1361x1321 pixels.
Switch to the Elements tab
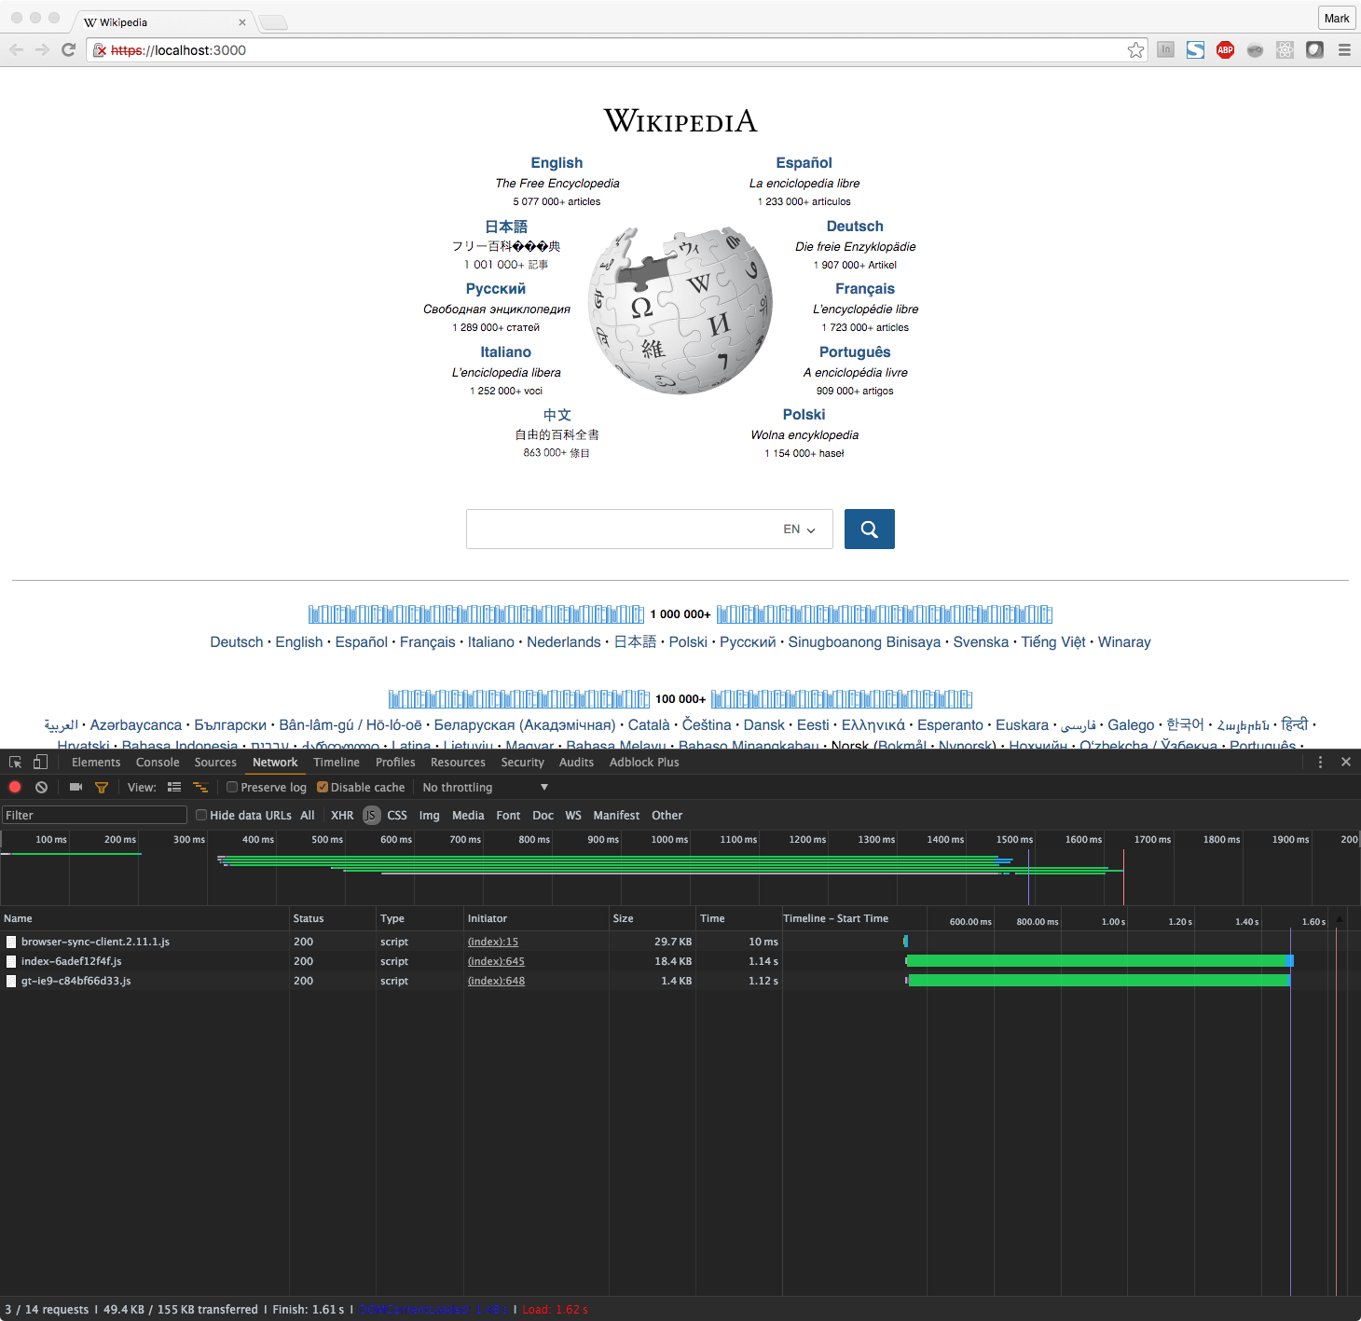(96, 763)
